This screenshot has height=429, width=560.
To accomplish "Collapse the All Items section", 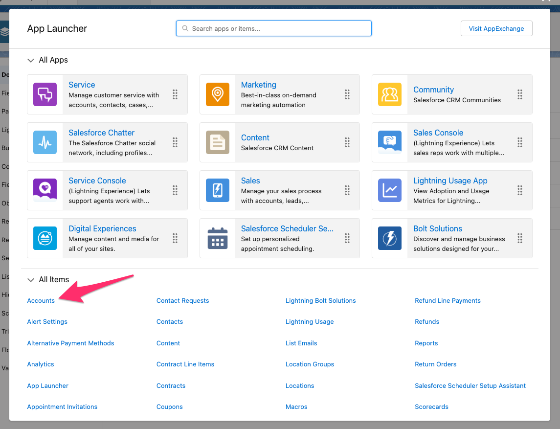I will [31, 280].
